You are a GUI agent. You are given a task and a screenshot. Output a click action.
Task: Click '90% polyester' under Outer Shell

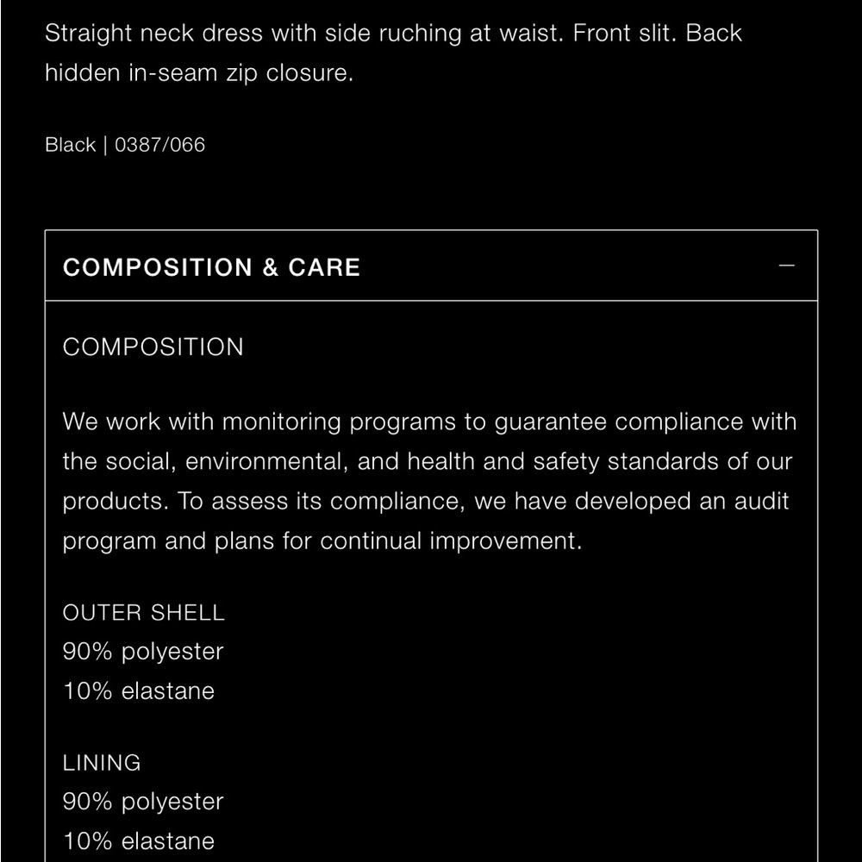point(143,652)
